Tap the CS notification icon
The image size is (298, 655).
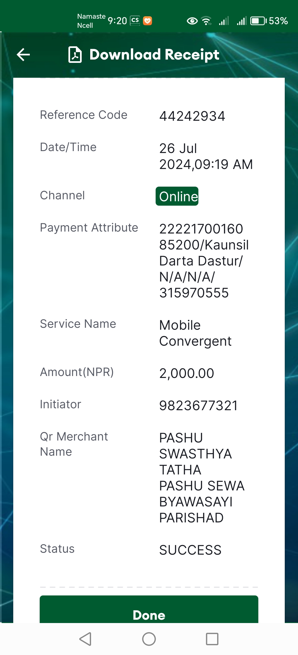click(135, 21)
